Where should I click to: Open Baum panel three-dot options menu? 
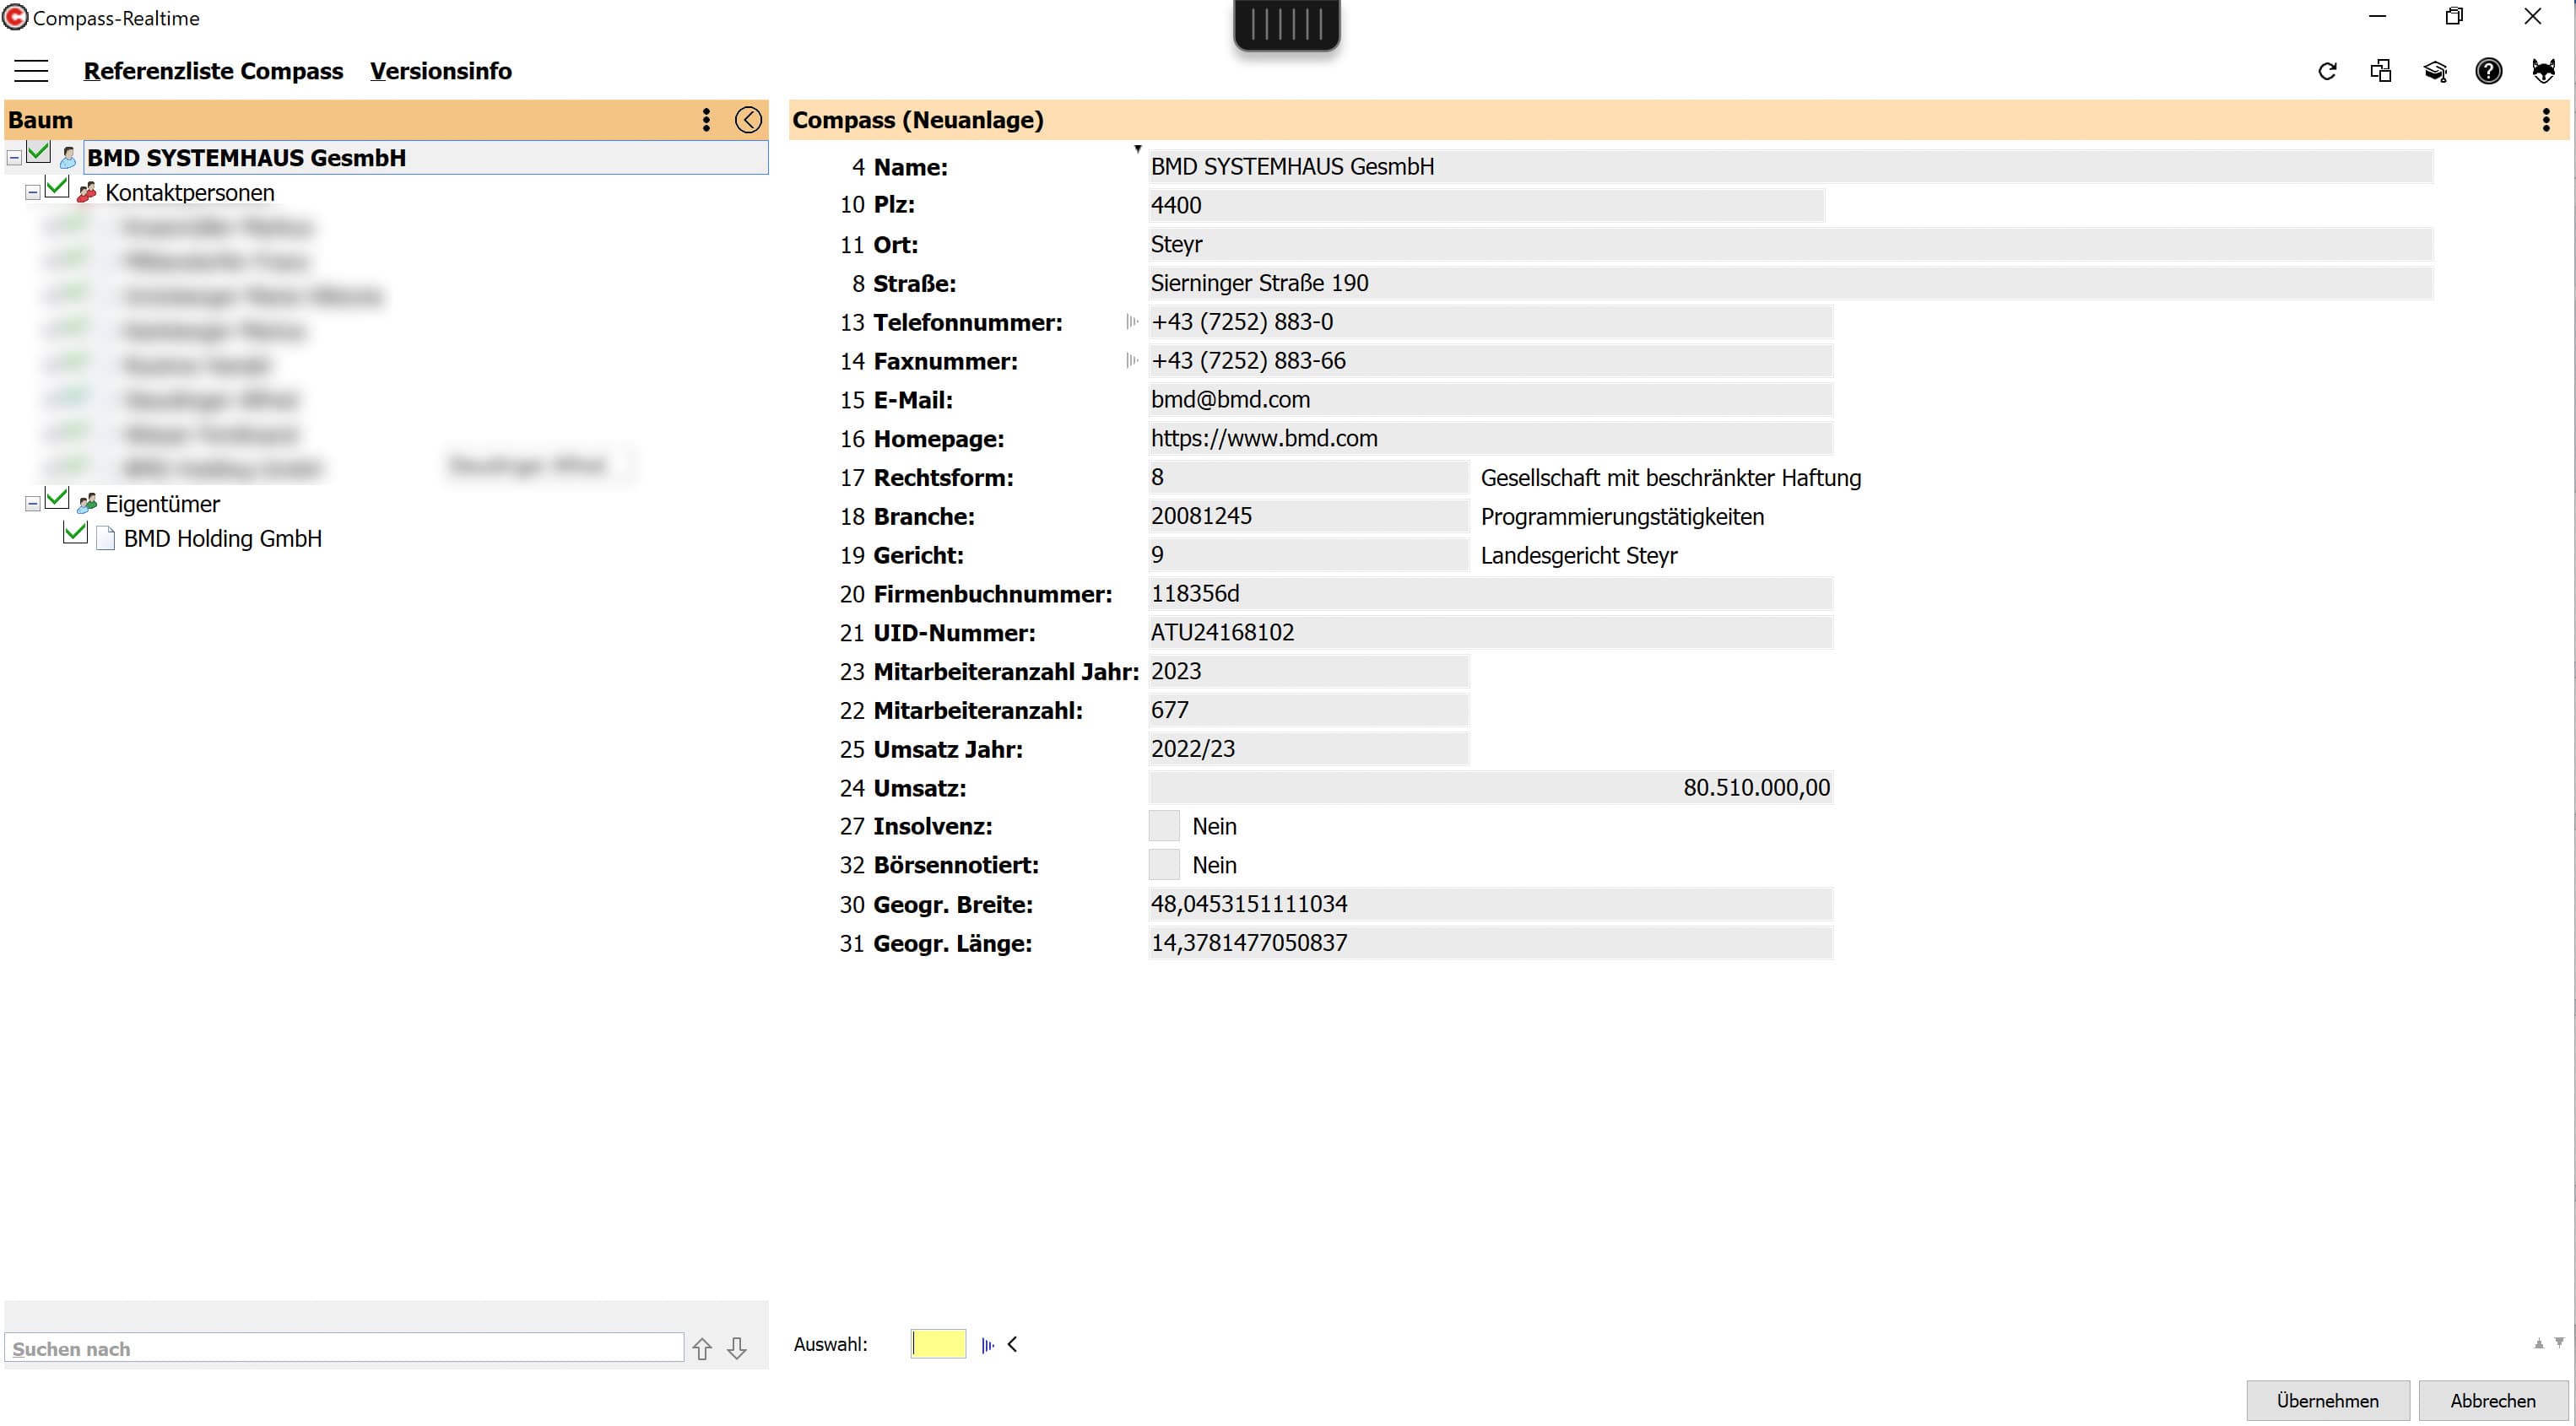point(706,120)
